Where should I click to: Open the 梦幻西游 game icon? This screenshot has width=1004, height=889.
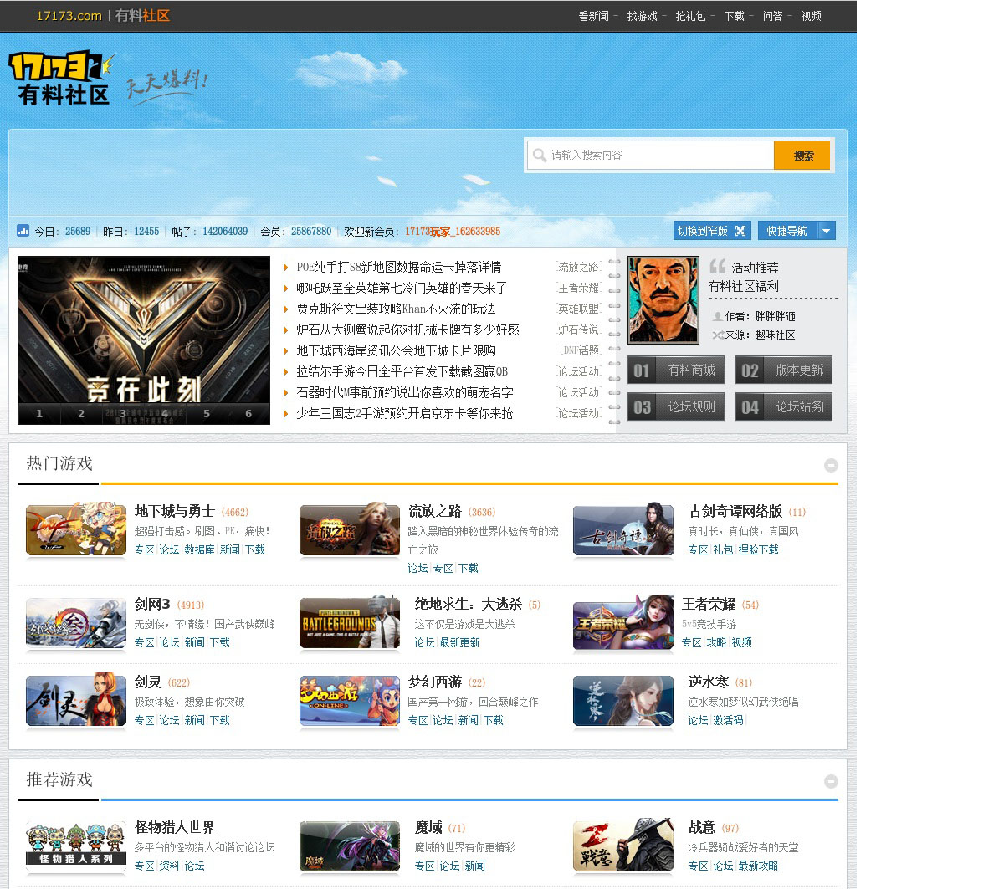click(349, 701)
